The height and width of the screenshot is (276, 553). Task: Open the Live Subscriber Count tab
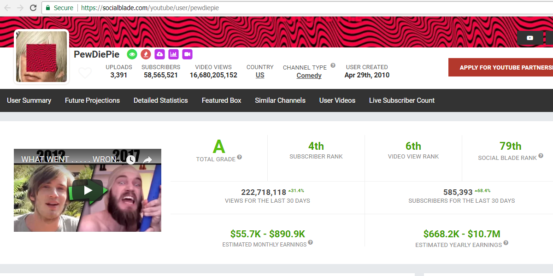tap(402, 100)
